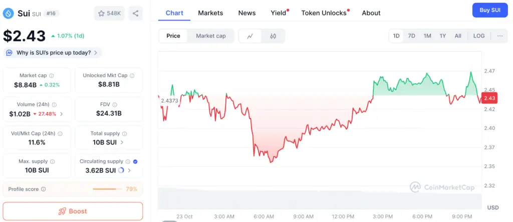This screenshot has width=513, height=222.
Task: Switch to the Token Unlocks tab
Action: coord(324,13)
